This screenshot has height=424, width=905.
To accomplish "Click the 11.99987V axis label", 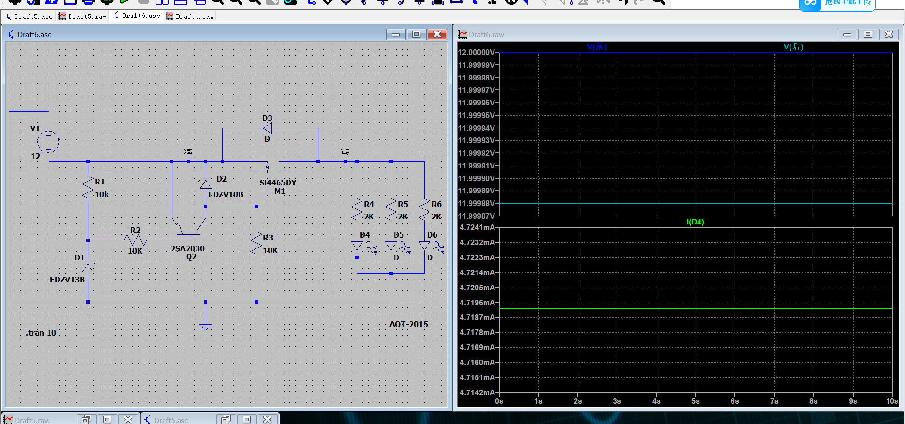I will coord(477,216).
